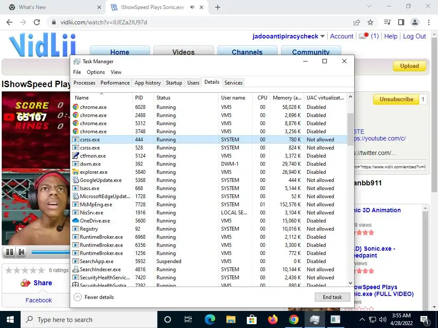The image size is (438, 328).
Task: Select the explorer.exe process row
Action: pos(209,172)
